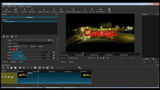Open the Droid Sans font dropdown
The width and height of the screenshot is (160, 90).
19,46
